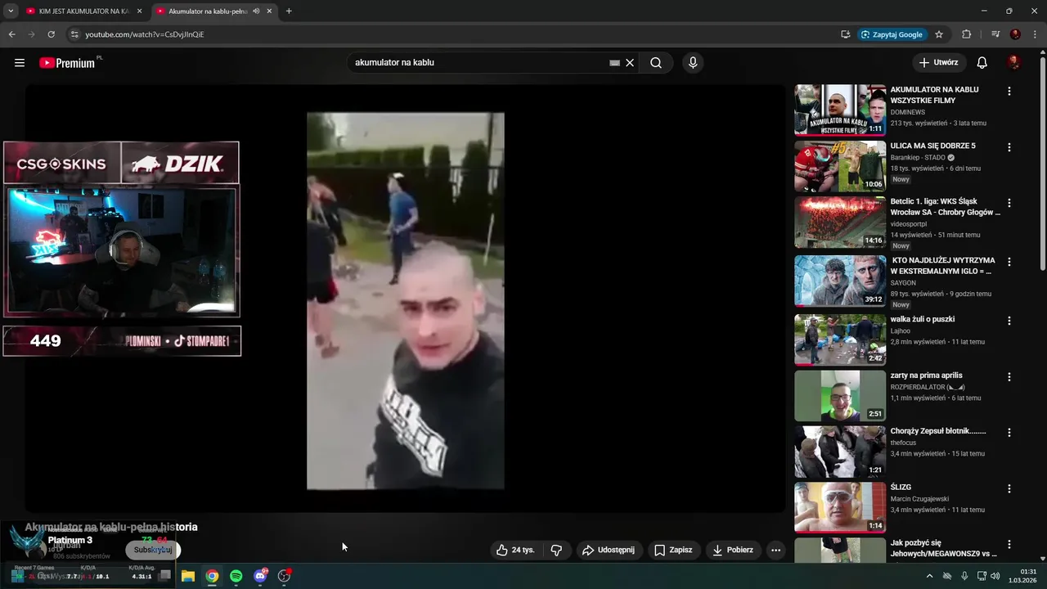Open AKUMULATOR NA KABLU WSZYSTKIE FILMY thumbnail
Viewport: 1047px width, 589px height.
click(840, 110)
